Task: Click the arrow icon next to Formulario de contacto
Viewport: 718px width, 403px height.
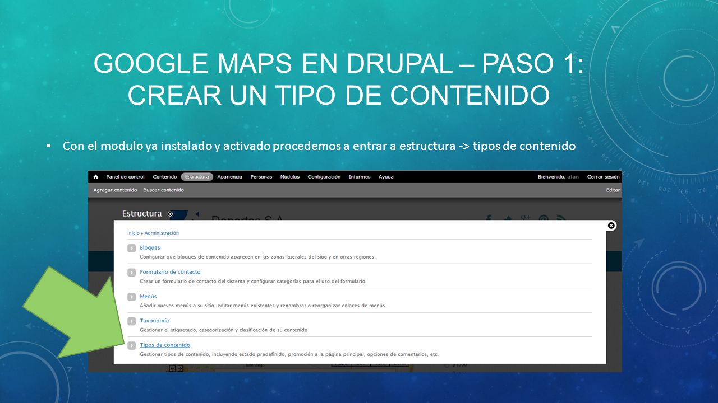Action: 132,273
